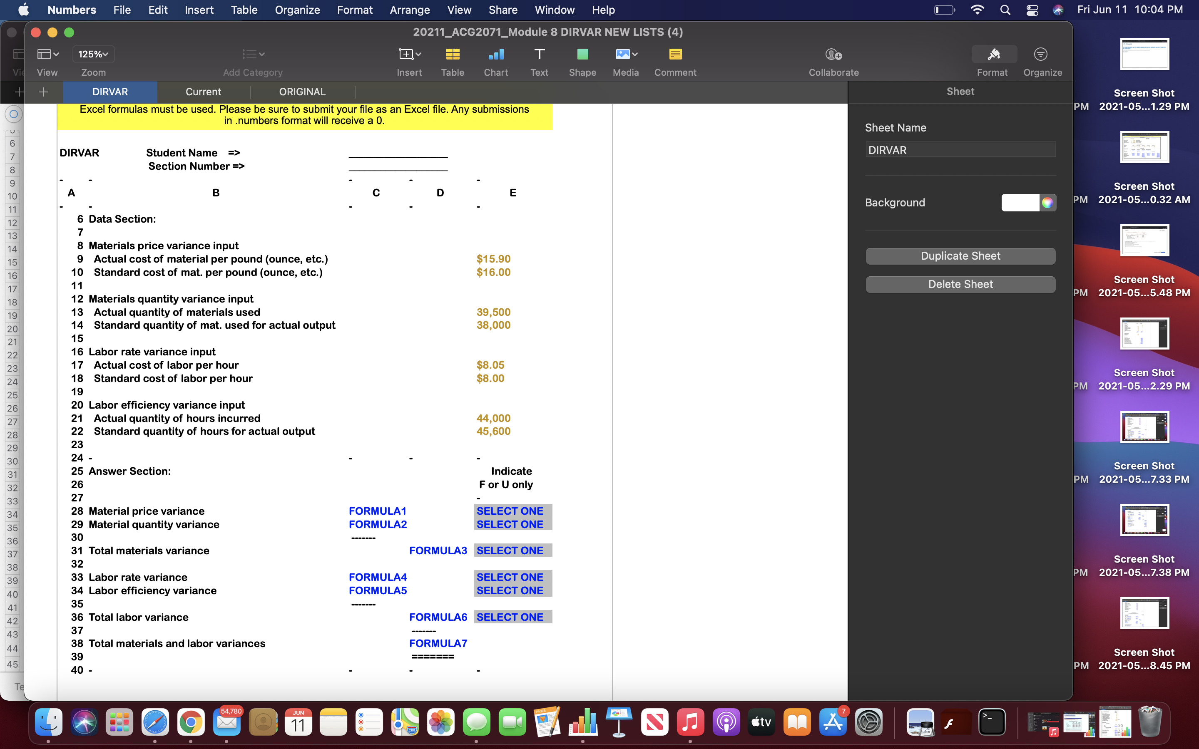The image size is (1199, 749).
Task: Click the Delete Sheet button
Action: point(960,284)
